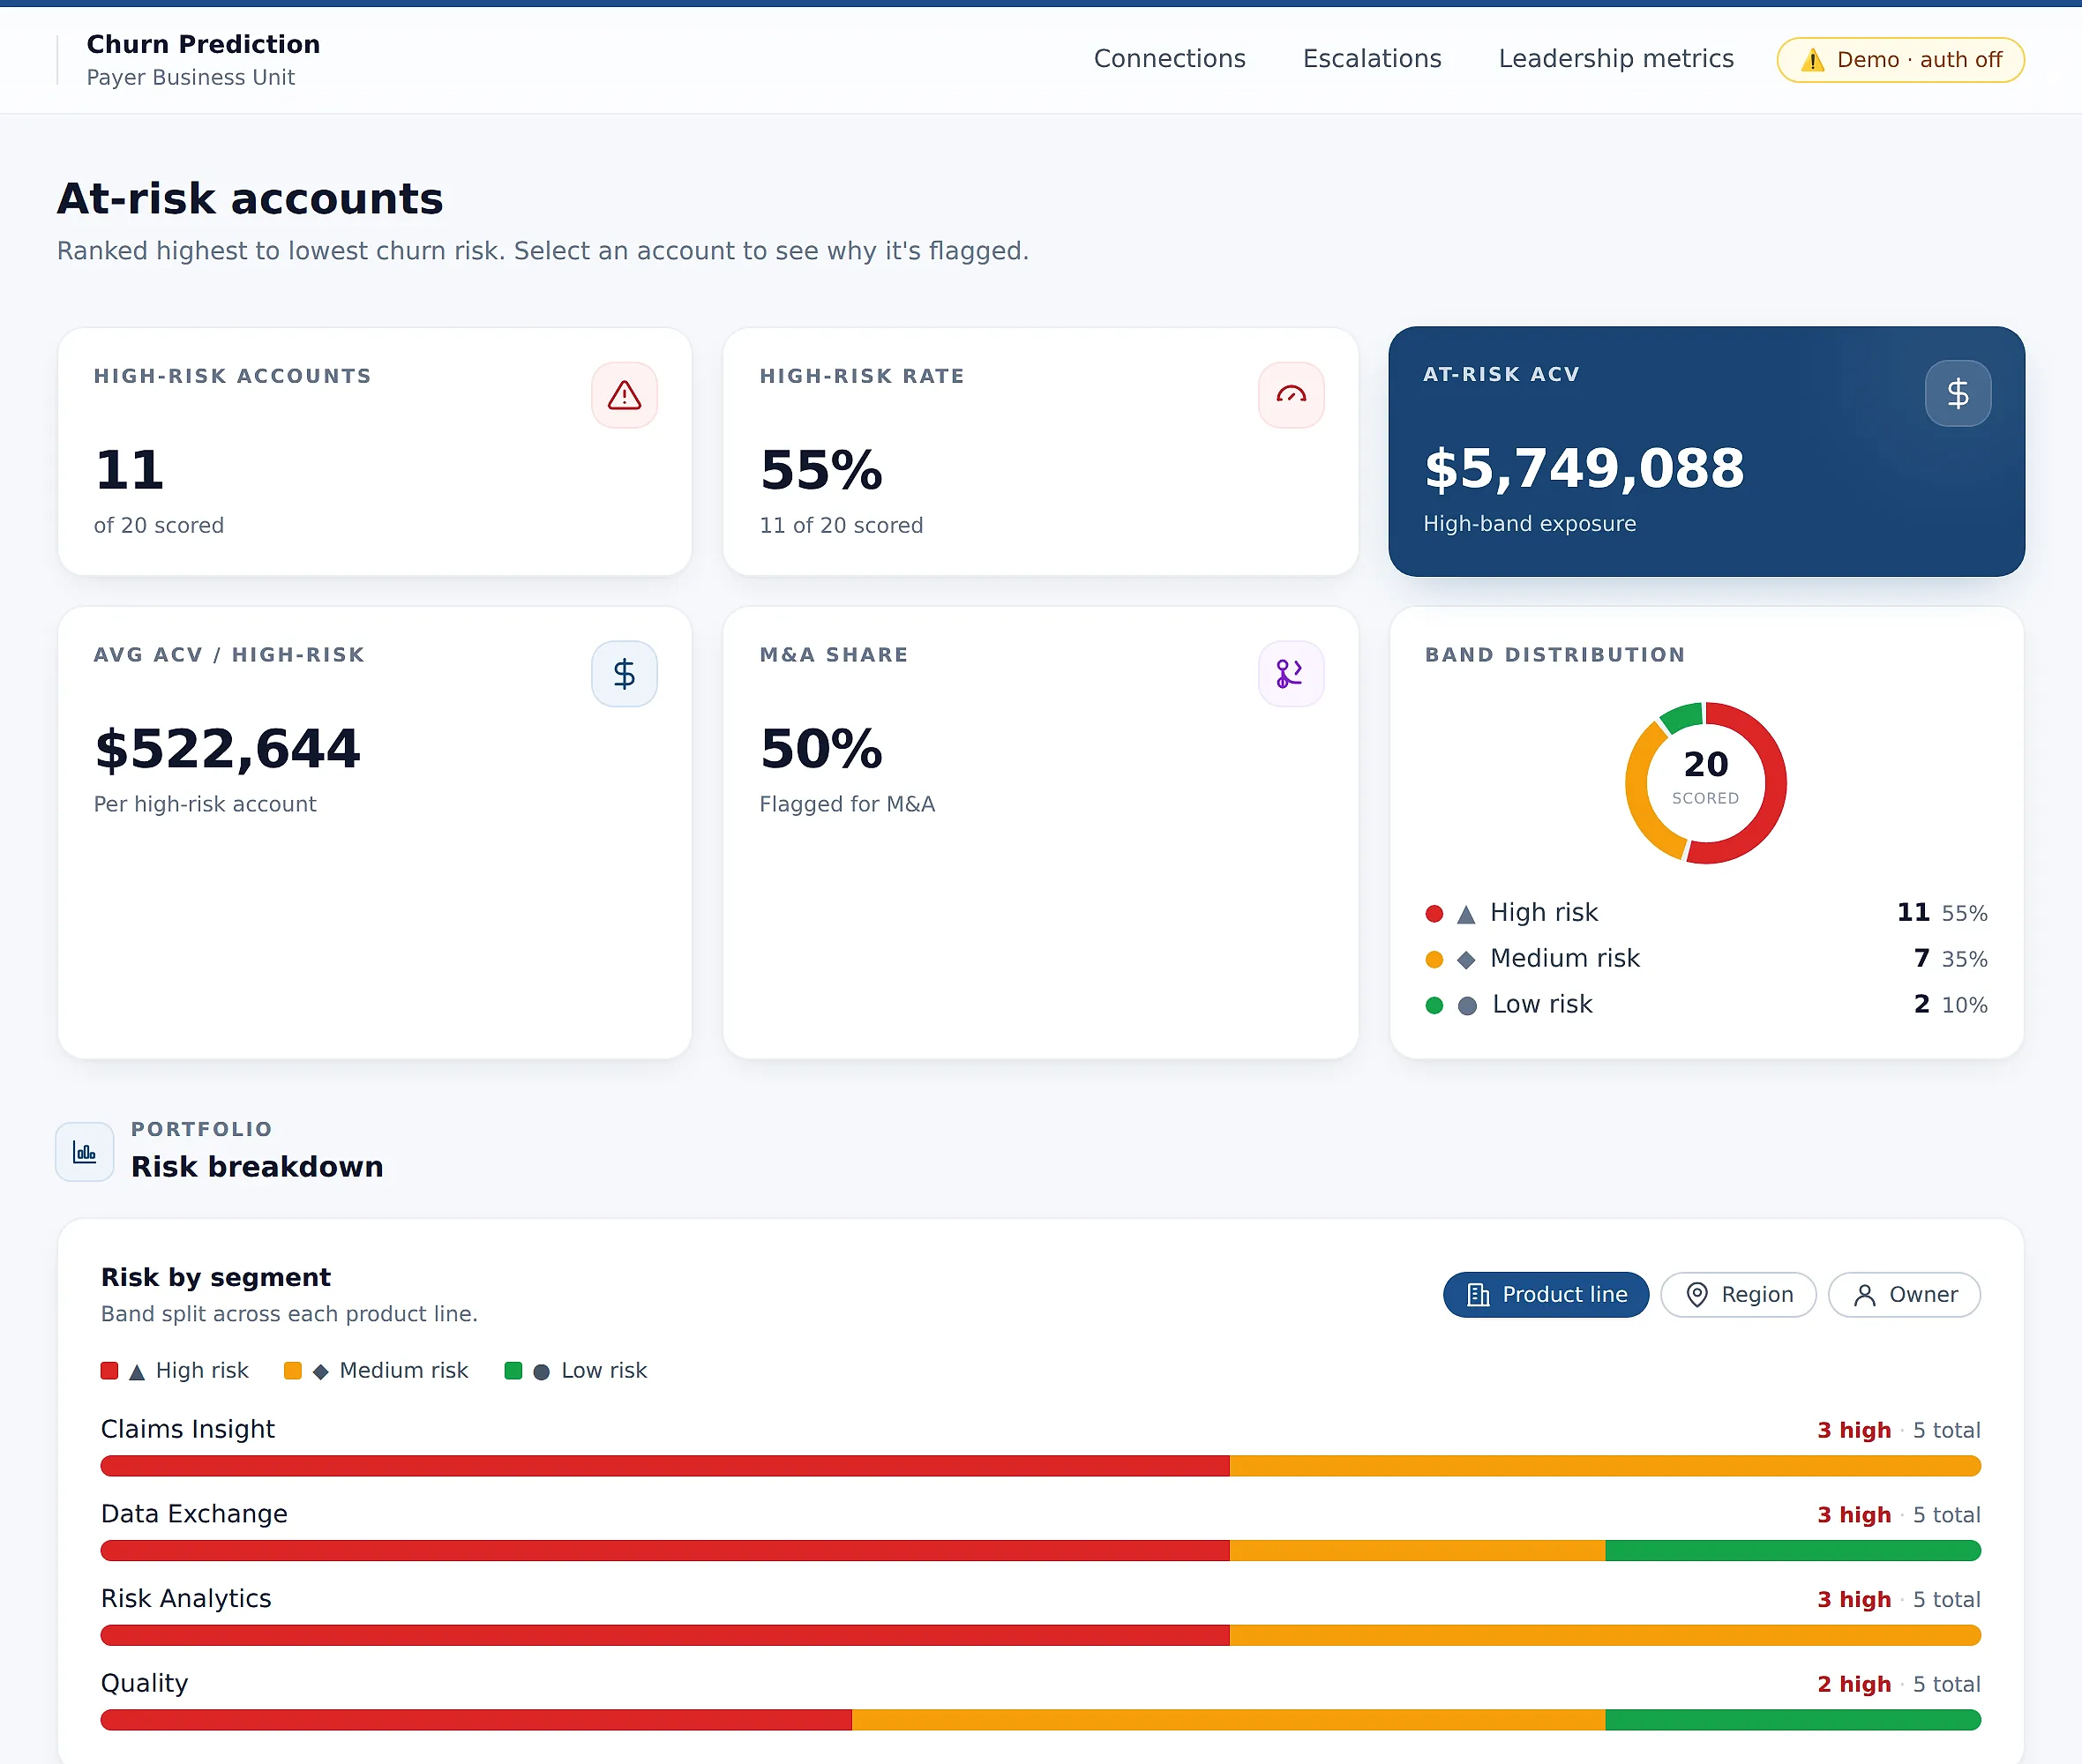Click the dollar icon on Avg ACV card
Screen dimensions: 2082x1764
pos(624,674)
